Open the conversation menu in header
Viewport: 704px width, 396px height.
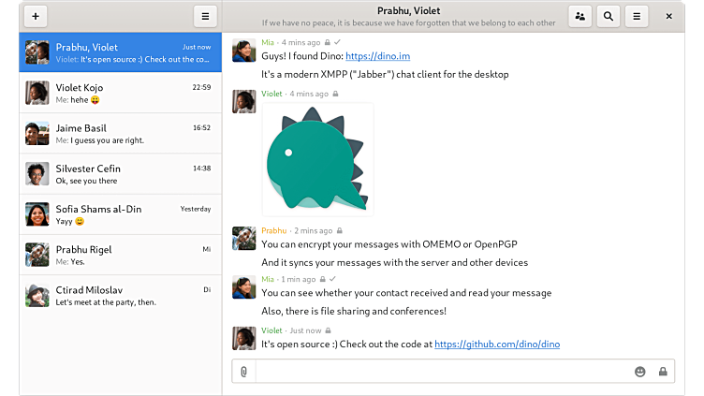[x=637, y=16]
